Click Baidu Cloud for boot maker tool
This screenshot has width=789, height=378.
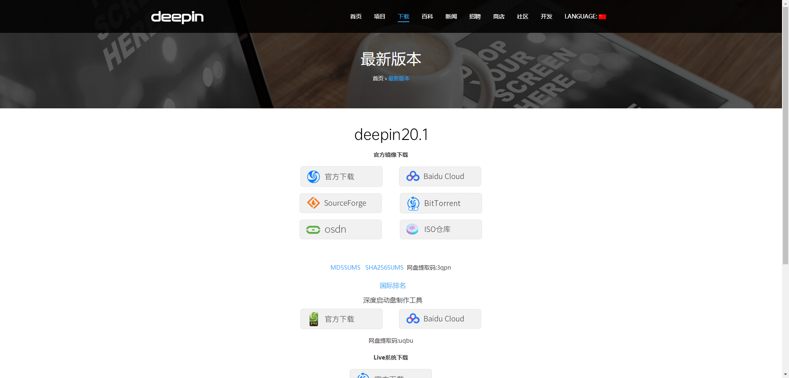(x=440, y=319)
